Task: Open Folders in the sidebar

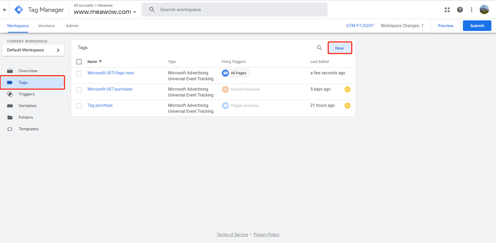Action: click(x=26, y=117)
